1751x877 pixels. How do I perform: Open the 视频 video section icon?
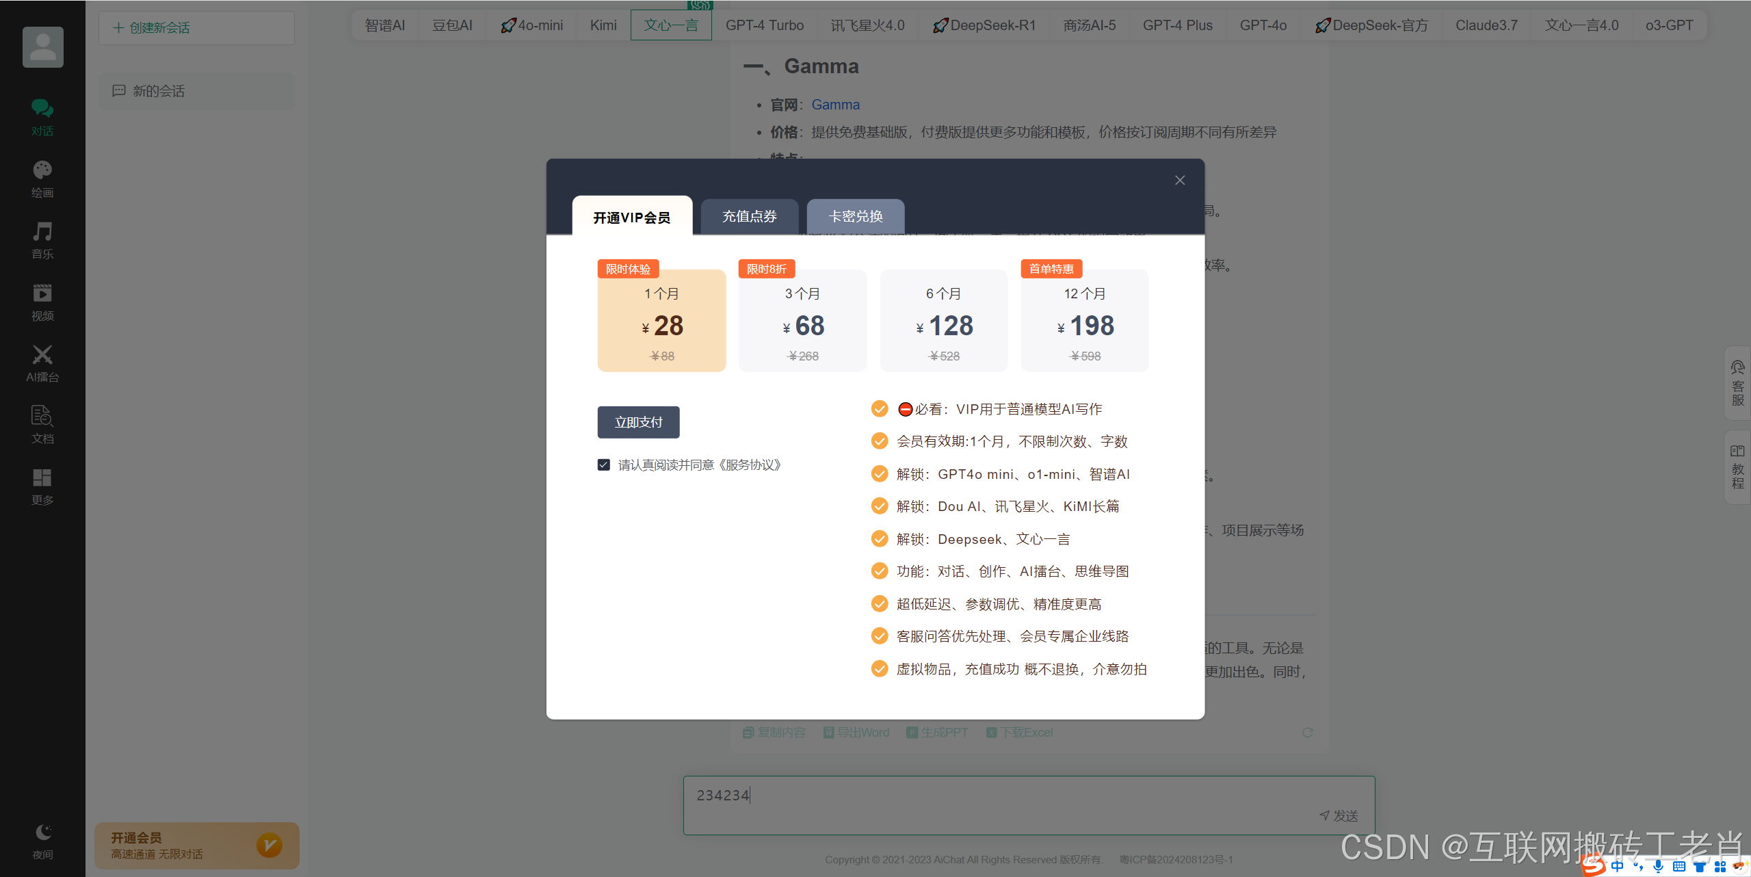42,294
